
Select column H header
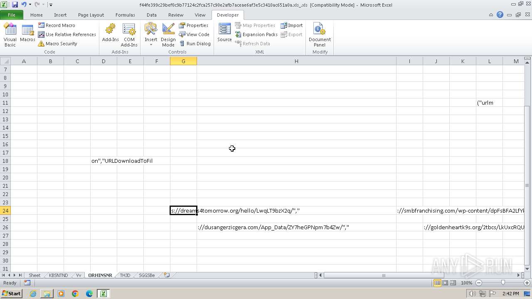pos(296,61)
